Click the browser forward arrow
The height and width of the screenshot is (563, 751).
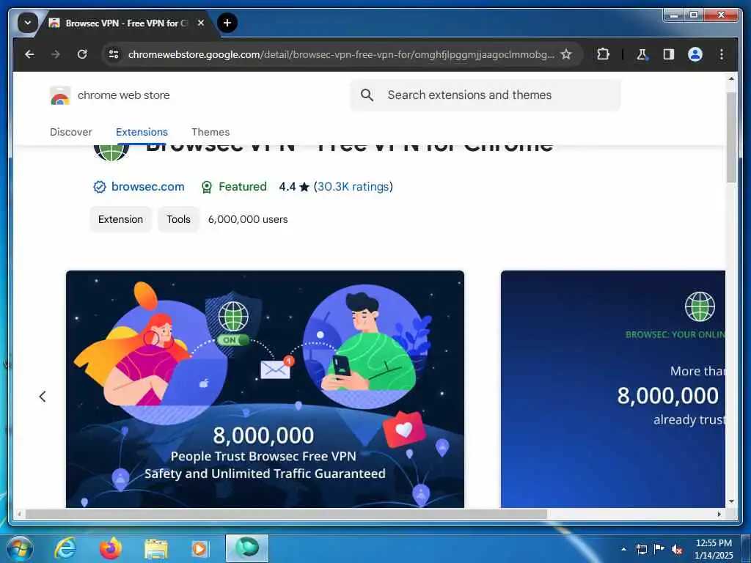tap(56, 54)
